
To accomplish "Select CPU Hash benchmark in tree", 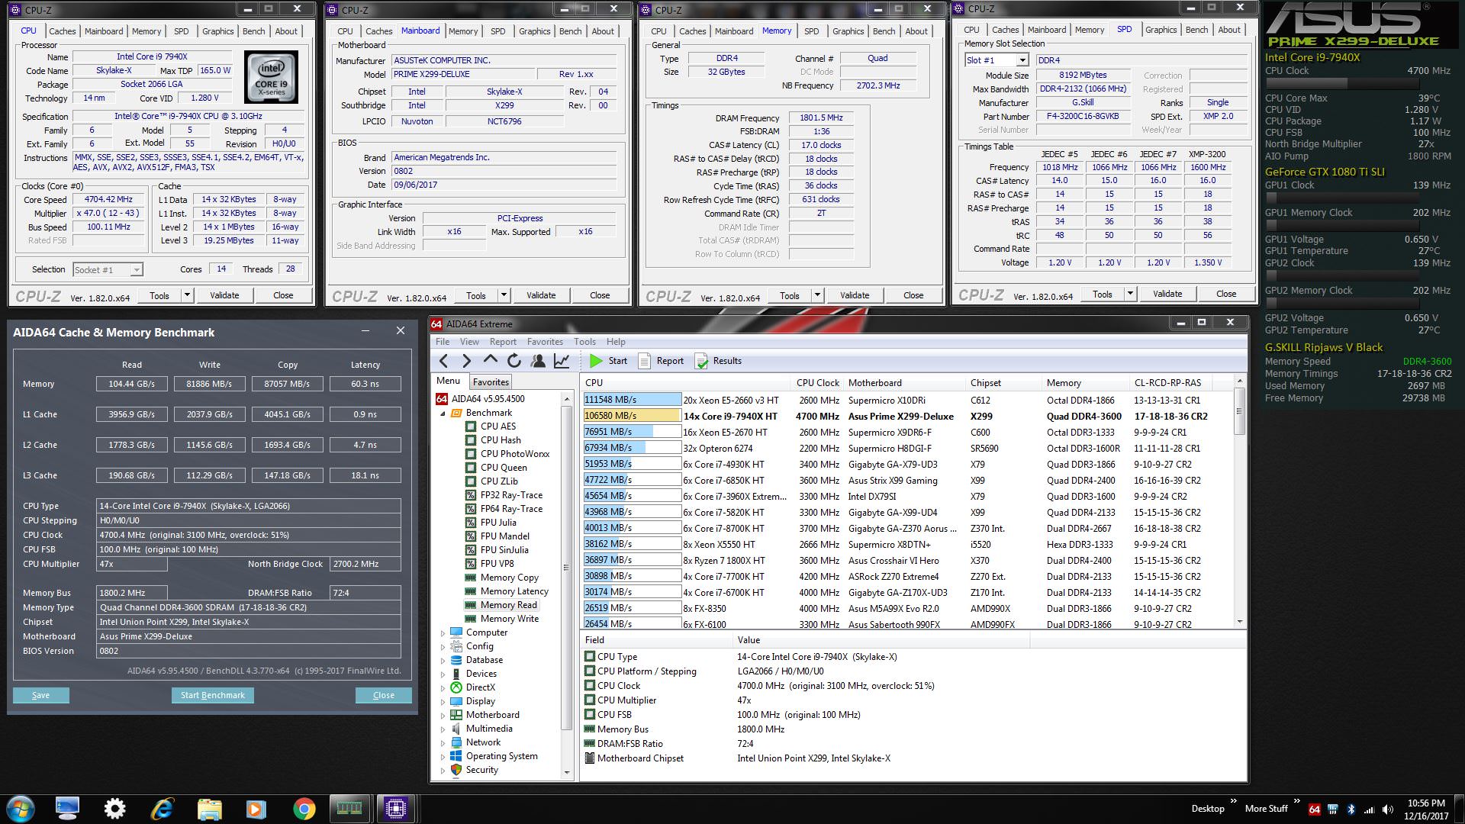I will [501, 440].
